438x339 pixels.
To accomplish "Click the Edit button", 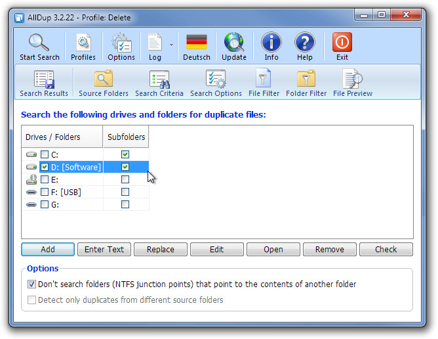I will tap(217, 249).
